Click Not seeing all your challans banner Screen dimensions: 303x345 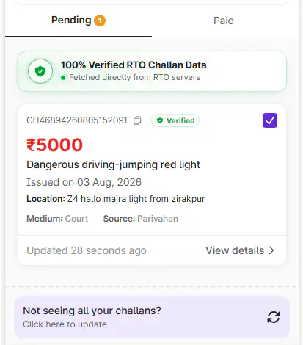point(152,317)
